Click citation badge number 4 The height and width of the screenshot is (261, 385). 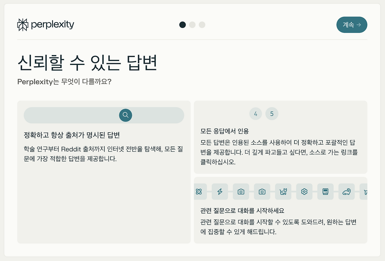coord(256,114)
